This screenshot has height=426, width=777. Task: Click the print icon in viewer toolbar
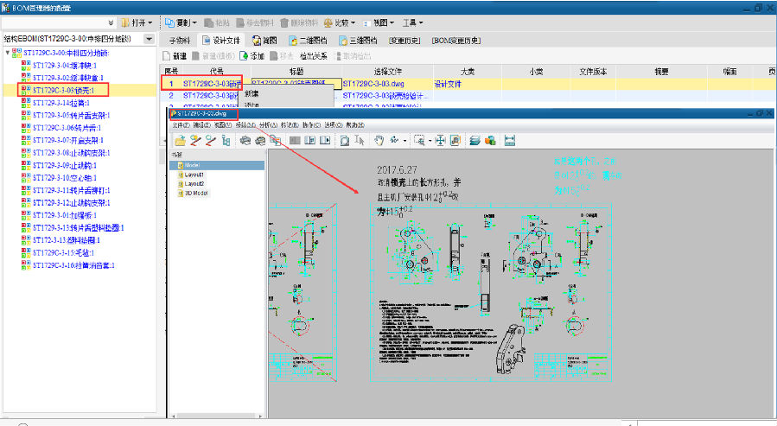tap(245, 140)
